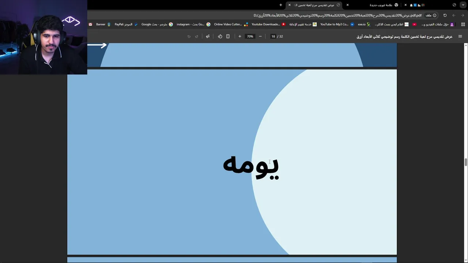The height and width of the screenshot is (263, 468).
Task: Close the عرض تقديمي مرح tab
Action: (290, 5)
